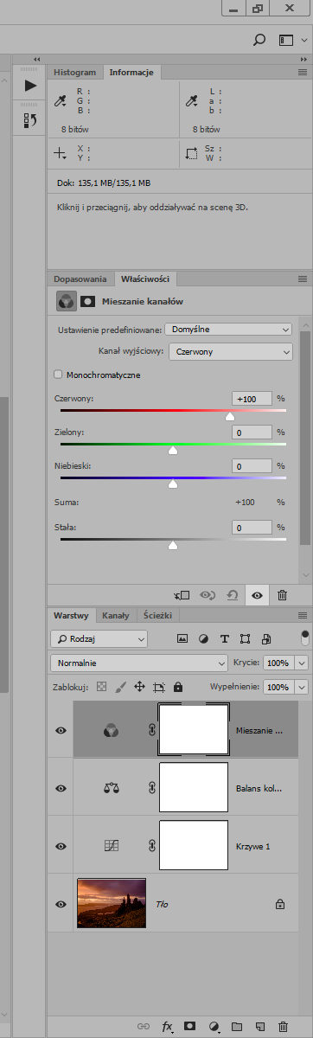Screen dimensions: 313x1038
Task: Click the Czerwony slider handle
Action: click(x=230, y=416)
